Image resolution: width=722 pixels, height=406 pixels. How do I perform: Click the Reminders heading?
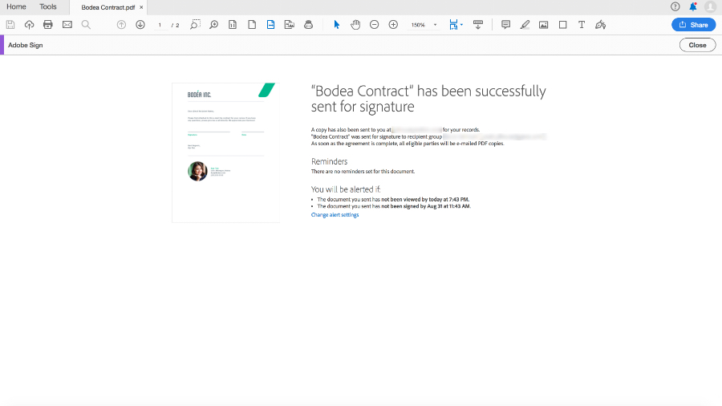(329, 161)
